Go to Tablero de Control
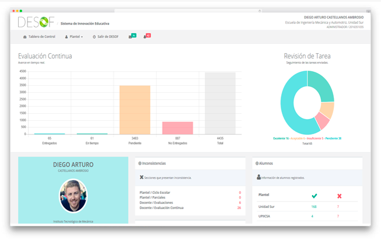The width and height of the screenshot is (381, 240). pyautogui.click(x=39, y=37)
